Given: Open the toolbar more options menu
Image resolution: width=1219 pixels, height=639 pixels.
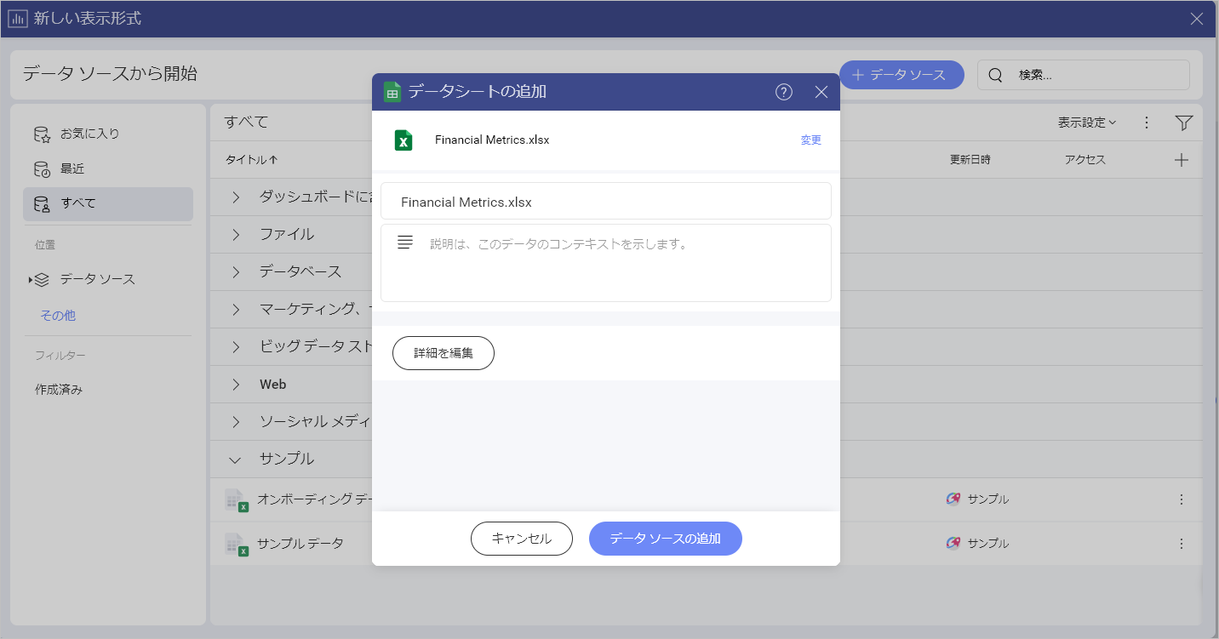Looking at the screenshot, I should pos(1147,123).
